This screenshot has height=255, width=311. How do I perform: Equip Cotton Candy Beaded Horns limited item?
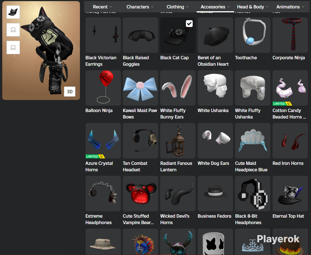tap(290, 88)
